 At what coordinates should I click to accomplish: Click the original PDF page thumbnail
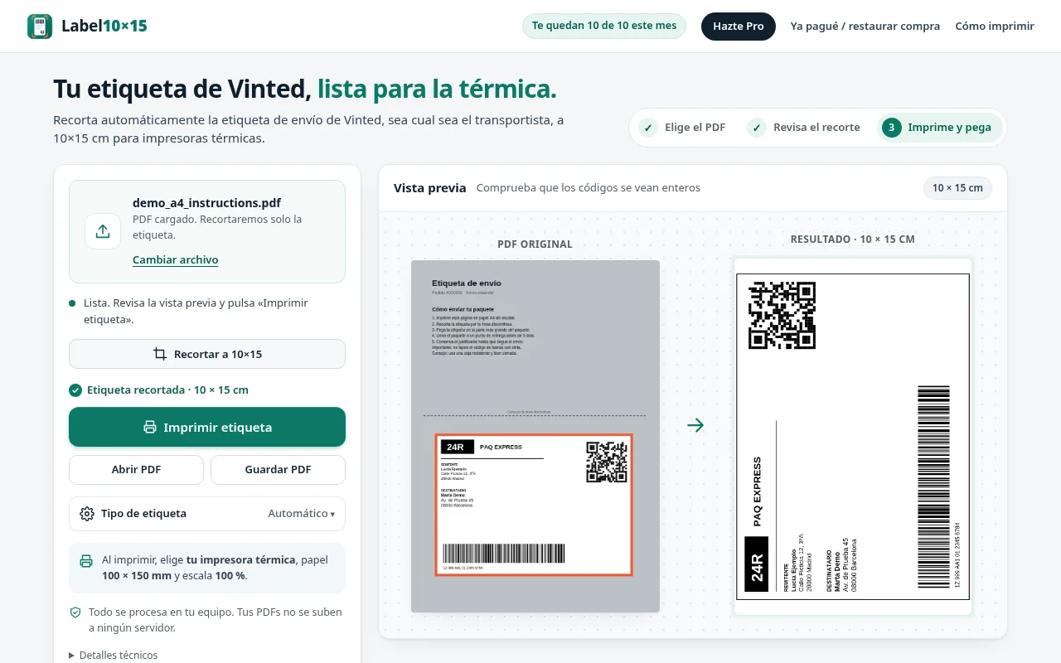(535, 436)
